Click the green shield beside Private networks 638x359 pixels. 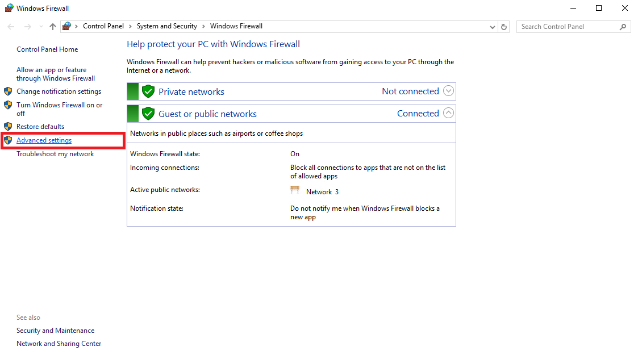pyautogui.click(x=148, y=91)
